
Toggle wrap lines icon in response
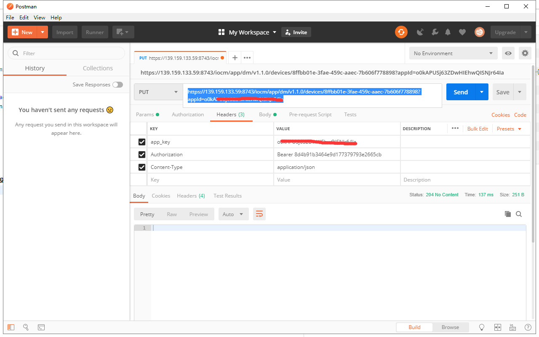(259, 214)
